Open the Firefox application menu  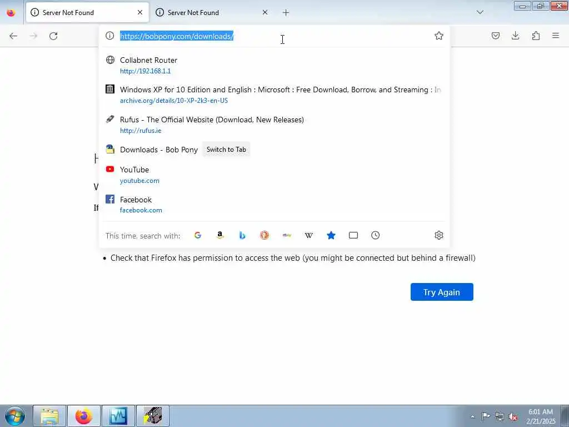click(556, 36)
